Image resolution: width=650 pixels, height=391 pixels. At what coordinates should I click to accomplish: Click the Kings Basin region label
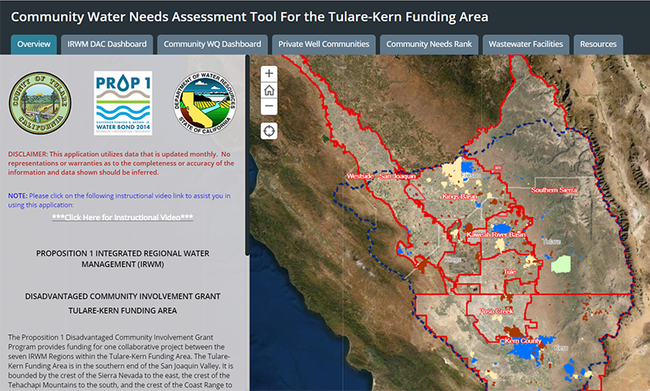[x=459, y=196]
